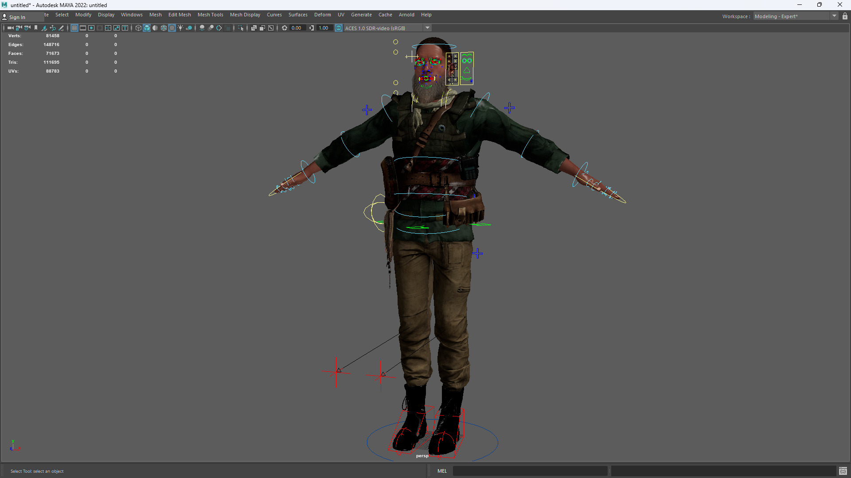
Task: Click the MEL command line input field
Action: tap(530, 471)
